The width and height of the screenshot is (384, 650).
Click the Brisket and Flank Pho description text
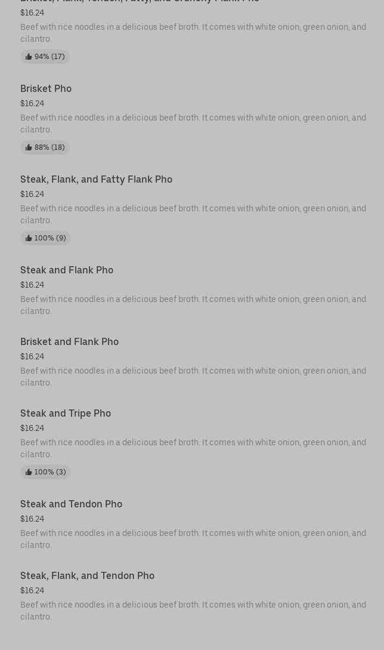coord(193,377)
